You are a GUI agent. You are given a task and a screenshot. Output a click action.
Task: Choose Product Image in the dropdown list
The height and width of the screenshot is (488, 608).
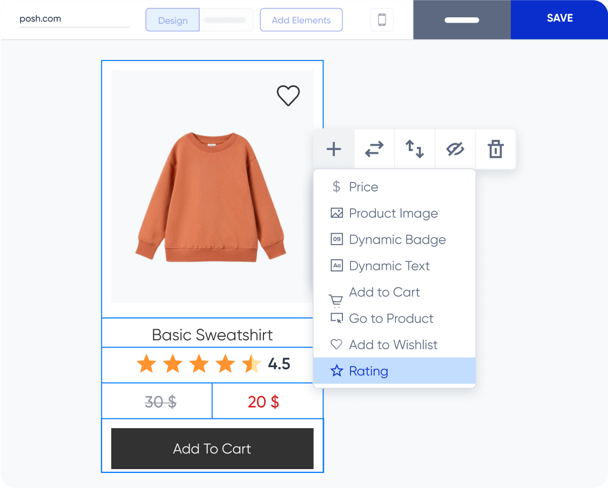(393, 213)
